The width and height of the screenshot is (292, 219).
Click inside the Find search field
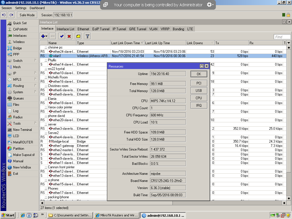tap(282, 36)
